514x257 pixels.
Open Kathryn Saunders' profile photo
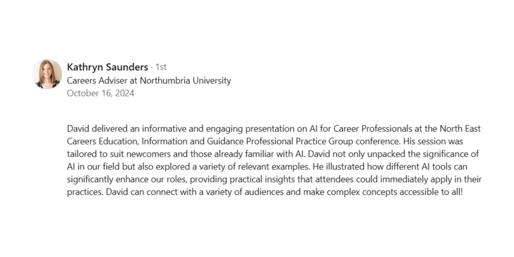click(47, 74)
